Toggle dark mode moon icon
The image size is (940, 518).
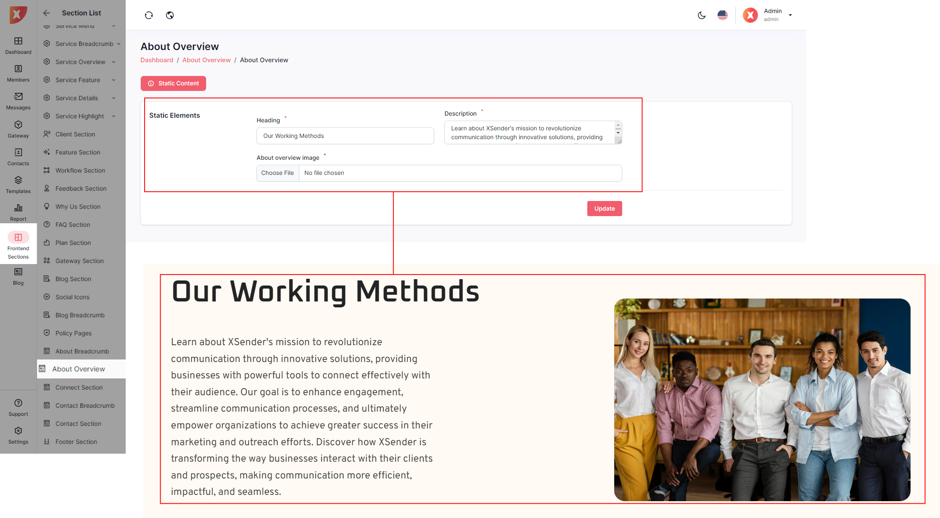click(x=702, y=15)
